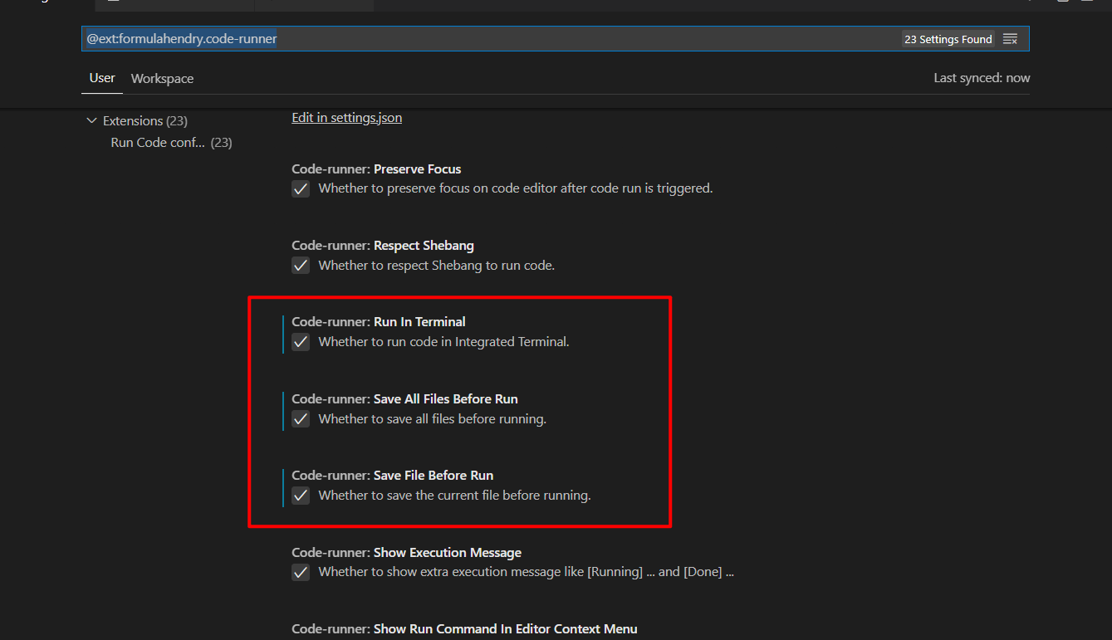The width and height of the screenshot is (1112, 640).
Task: Click the 'Code-runner: Respect Shebang' setting title
Action: [x=383, y=246]
